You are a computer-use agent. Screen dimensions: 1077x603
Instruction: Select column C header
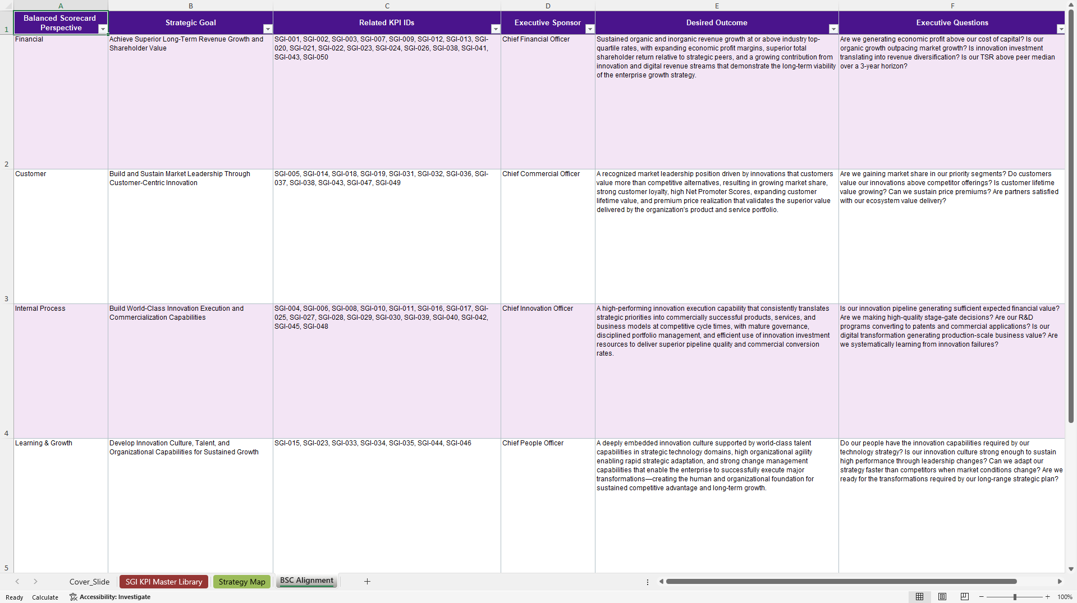click(x=387, y=6)
